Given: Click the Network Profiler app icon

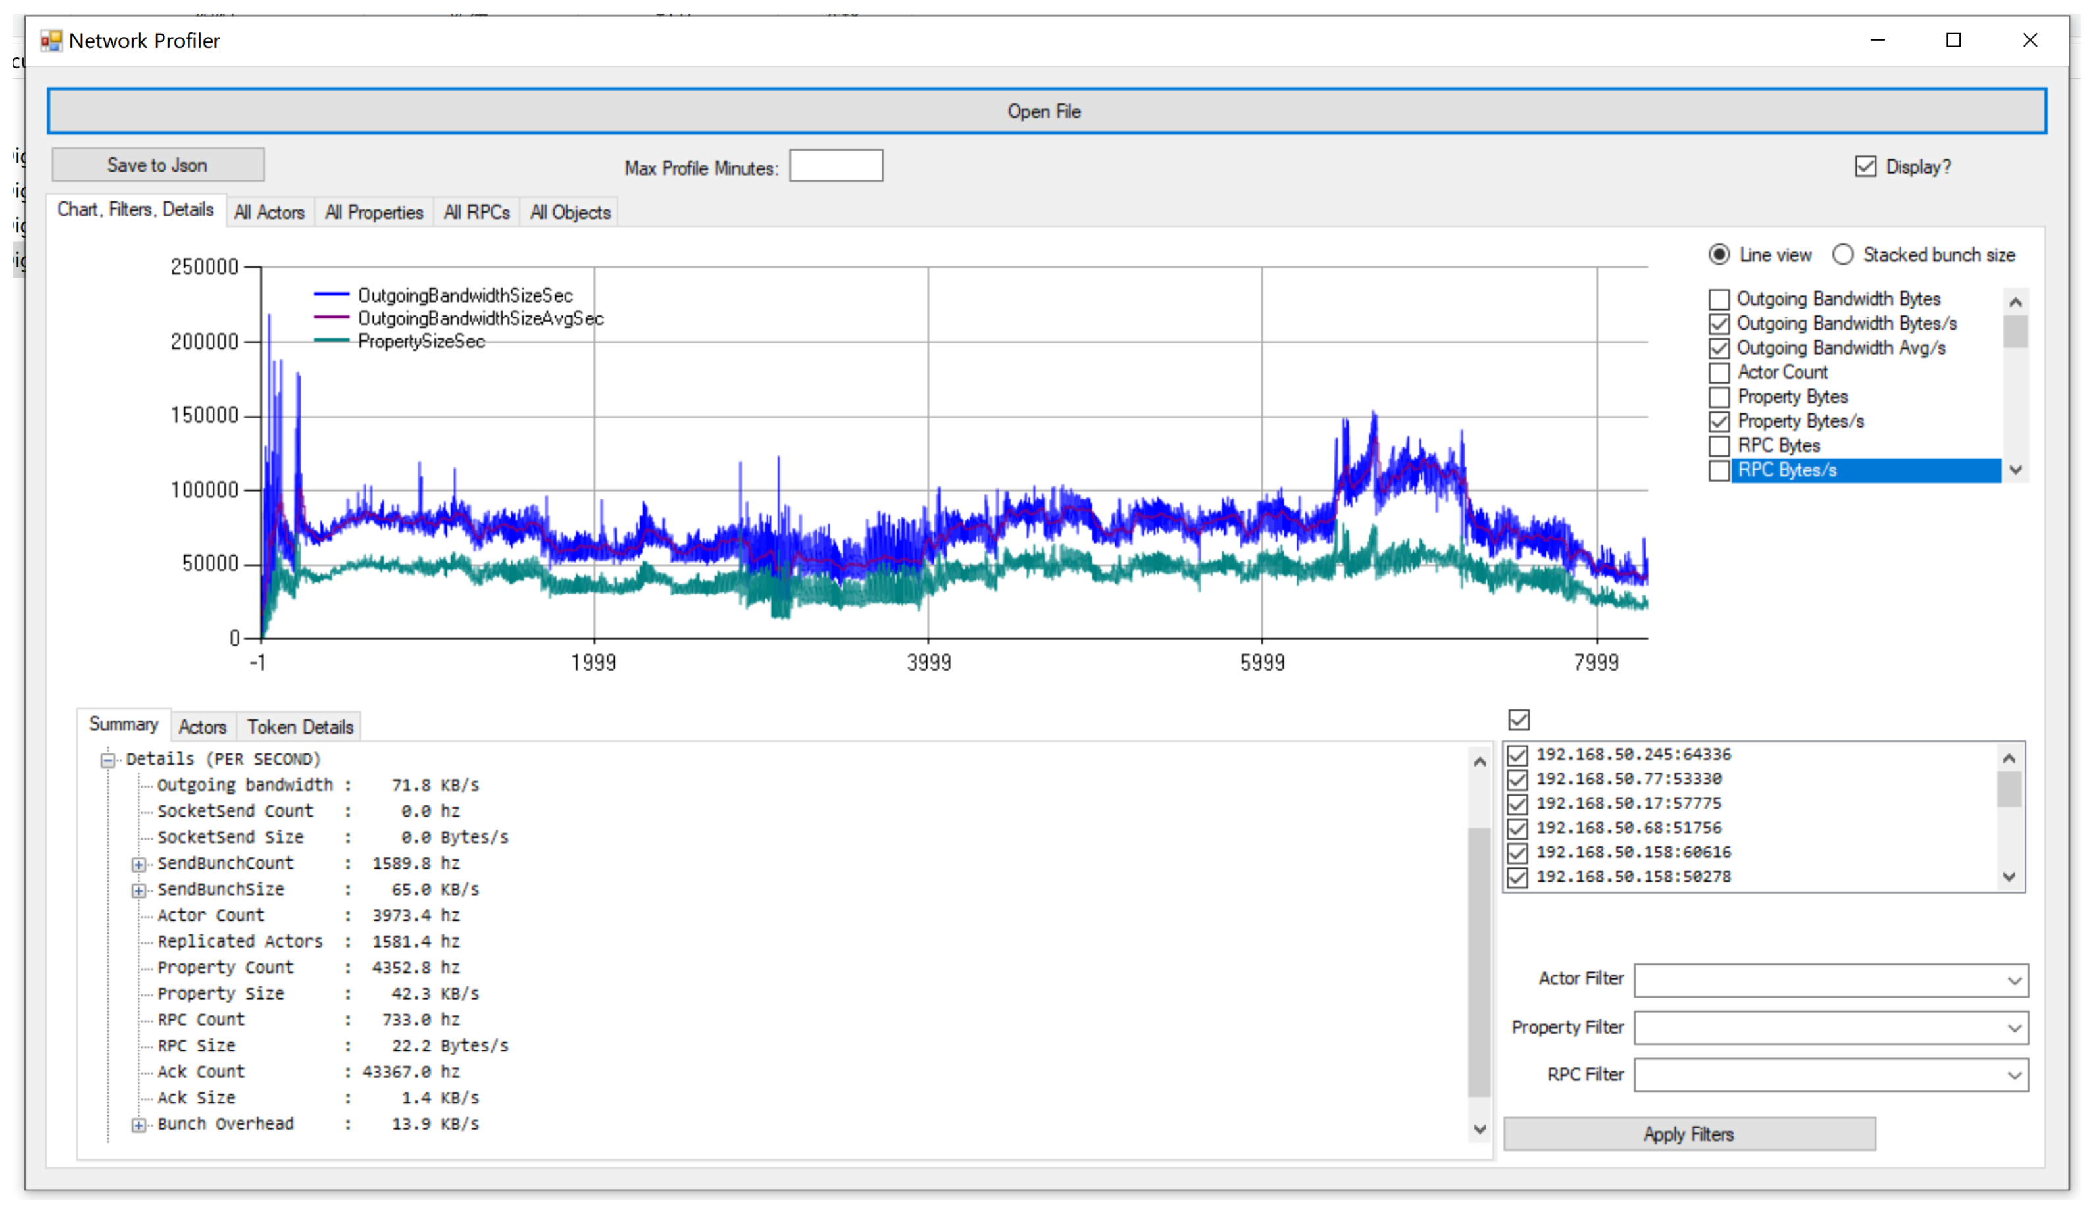Looking at the screenshot, I should click(x=51, y=41).
